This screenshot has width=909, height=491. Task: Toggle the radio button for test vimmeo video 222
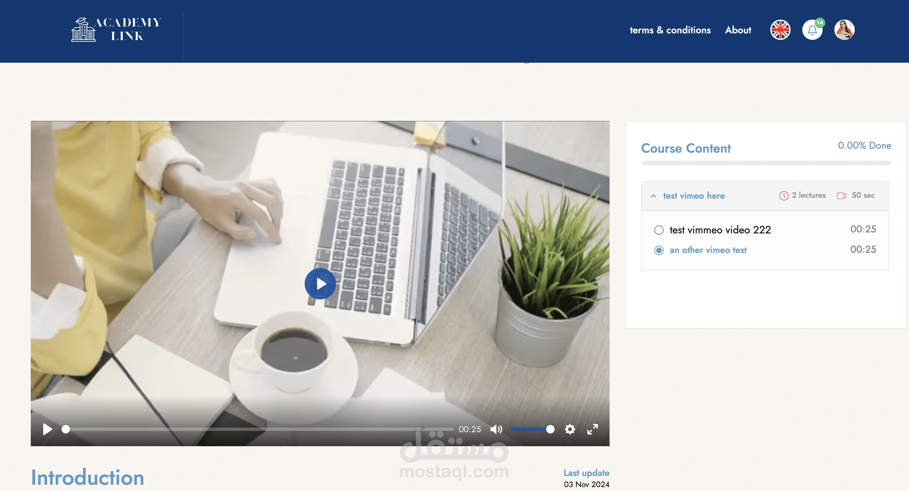click(659, 229)
